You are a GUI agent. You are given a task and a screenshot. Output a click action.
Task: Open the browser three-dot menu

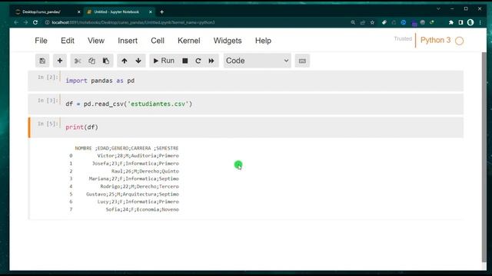[480, 22]
